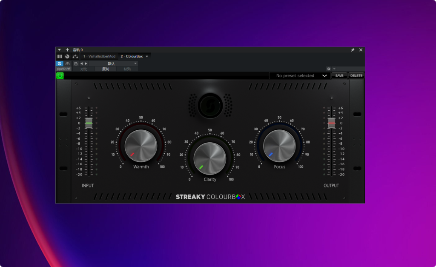436x267 pixels.
Task: Click the Clarity knob
Action: pos(209,158)
